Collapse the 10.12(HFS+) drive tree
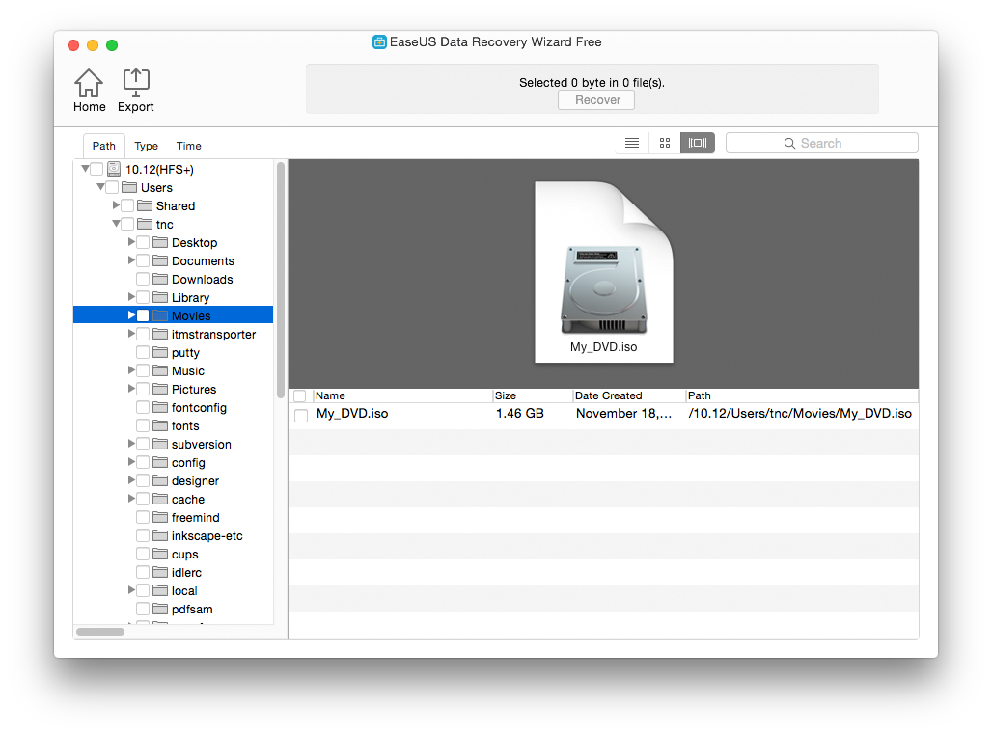Viewport: 992px width, 735px height. pos(85,168)
